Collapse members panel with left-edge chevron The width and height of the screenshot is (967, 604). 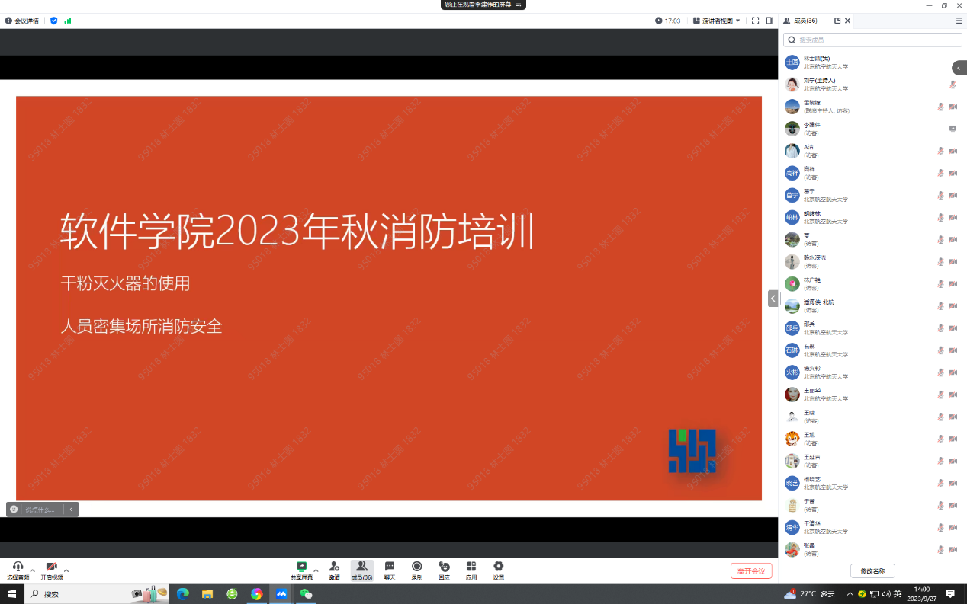(773, 299)
